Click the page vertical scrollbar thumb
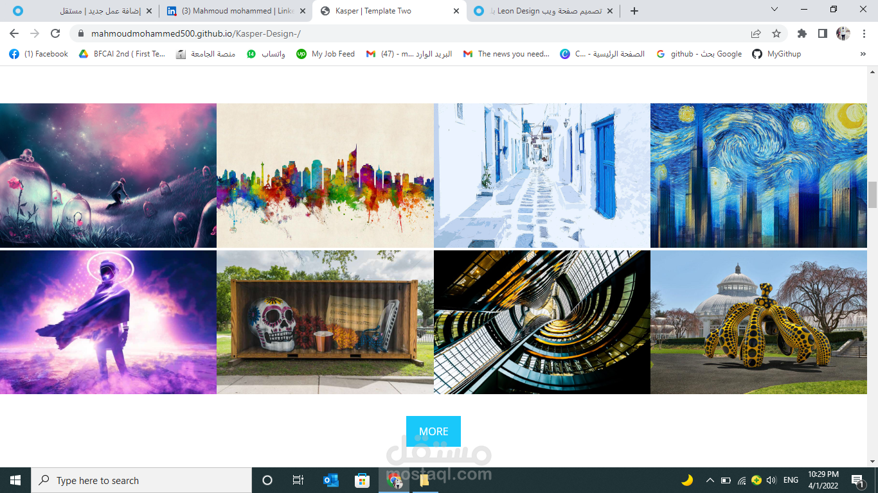 point(872,195)
